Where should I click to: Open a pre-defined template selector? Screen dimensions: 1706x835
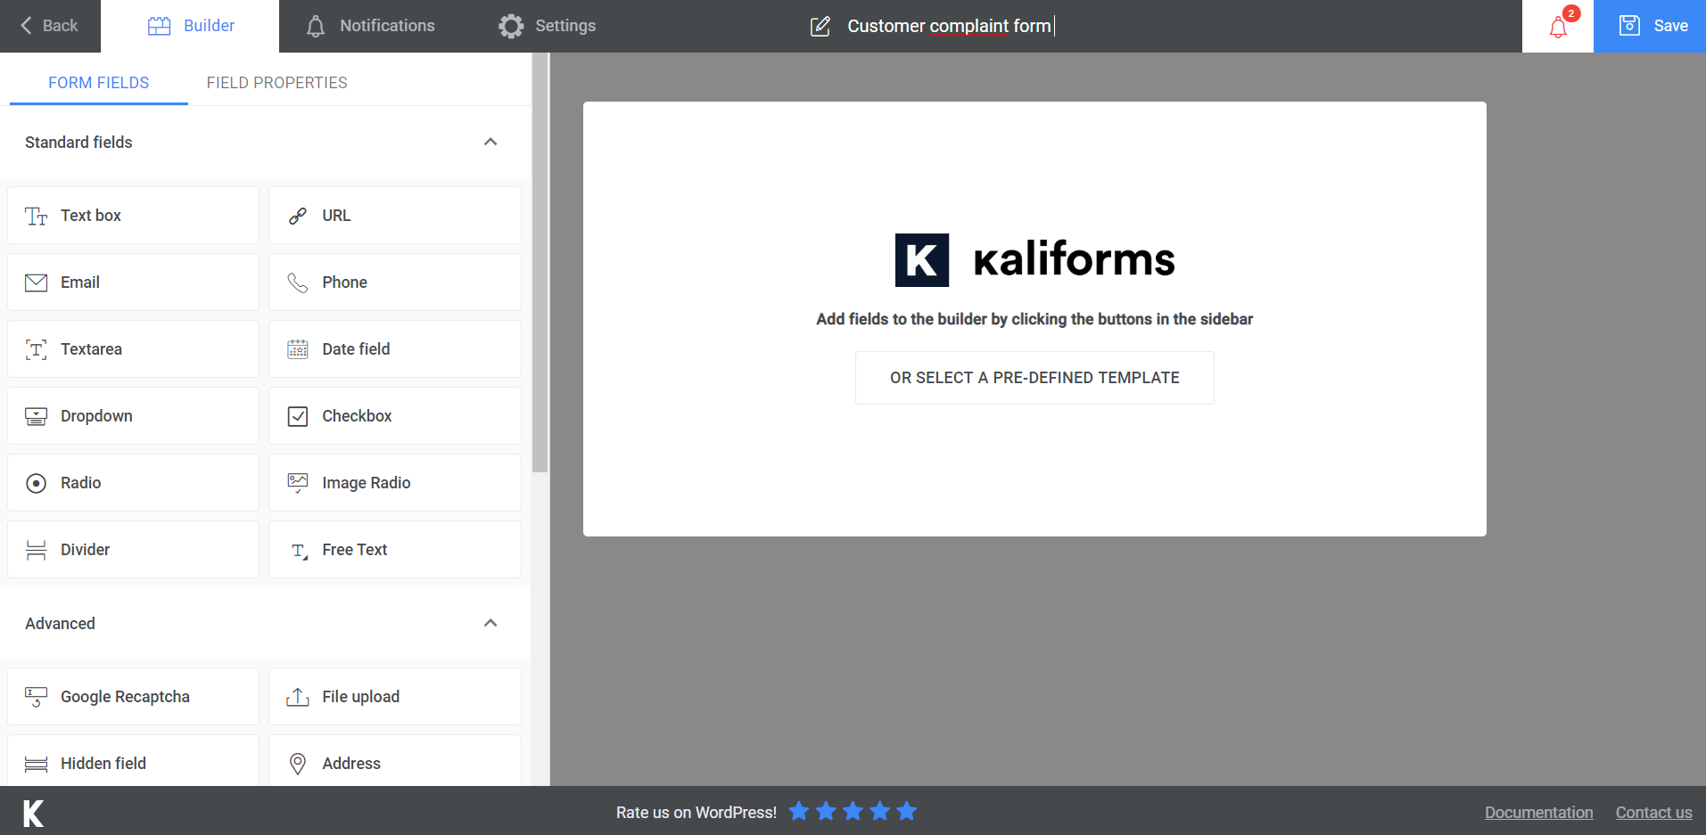pos(1034,377)
